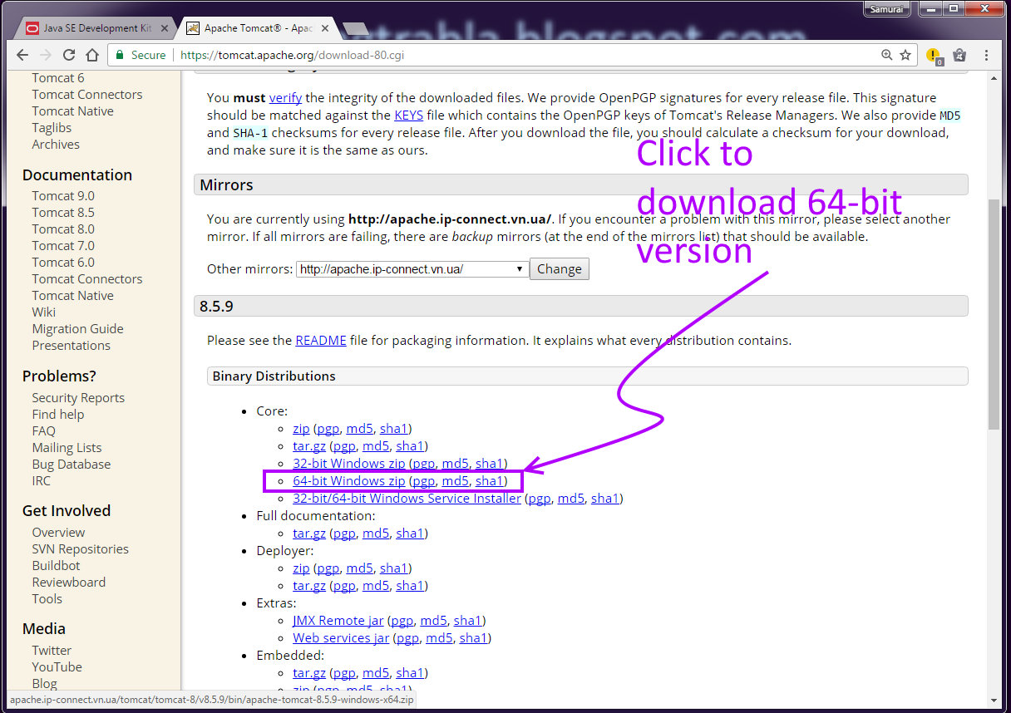The image size is (1011, 713).
Task: Open Chrome three-dot menu
Action: [x=987, y=55]
